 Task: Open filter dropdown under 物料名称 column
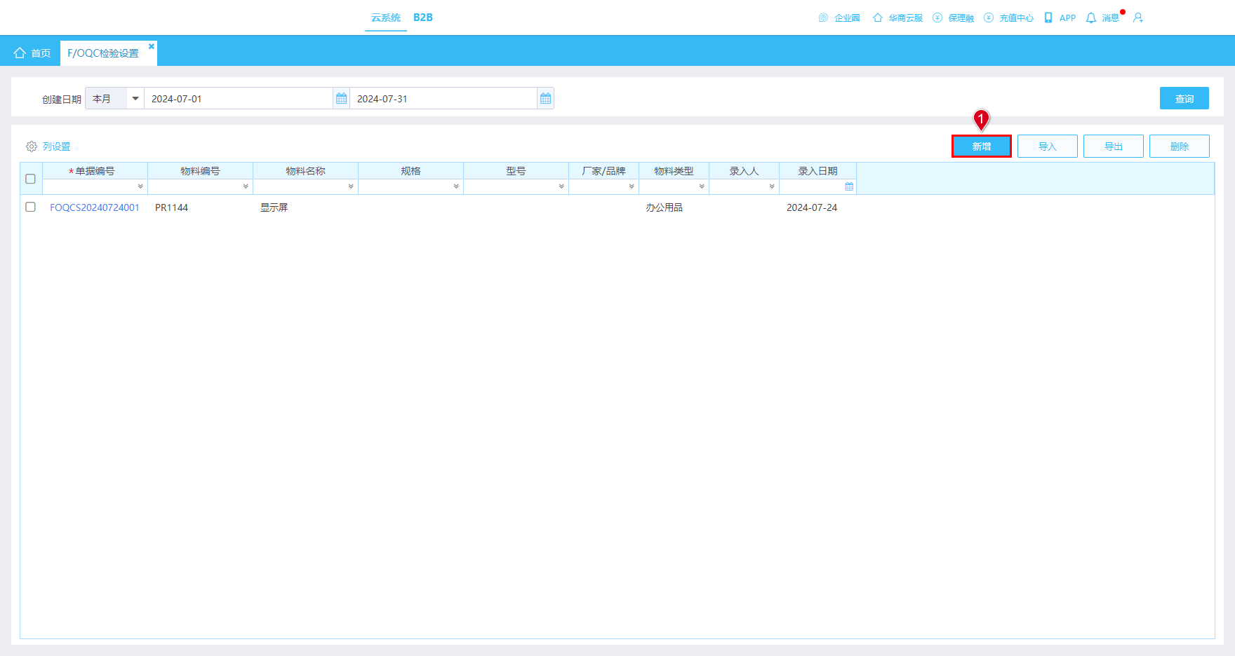pos(351,186)
